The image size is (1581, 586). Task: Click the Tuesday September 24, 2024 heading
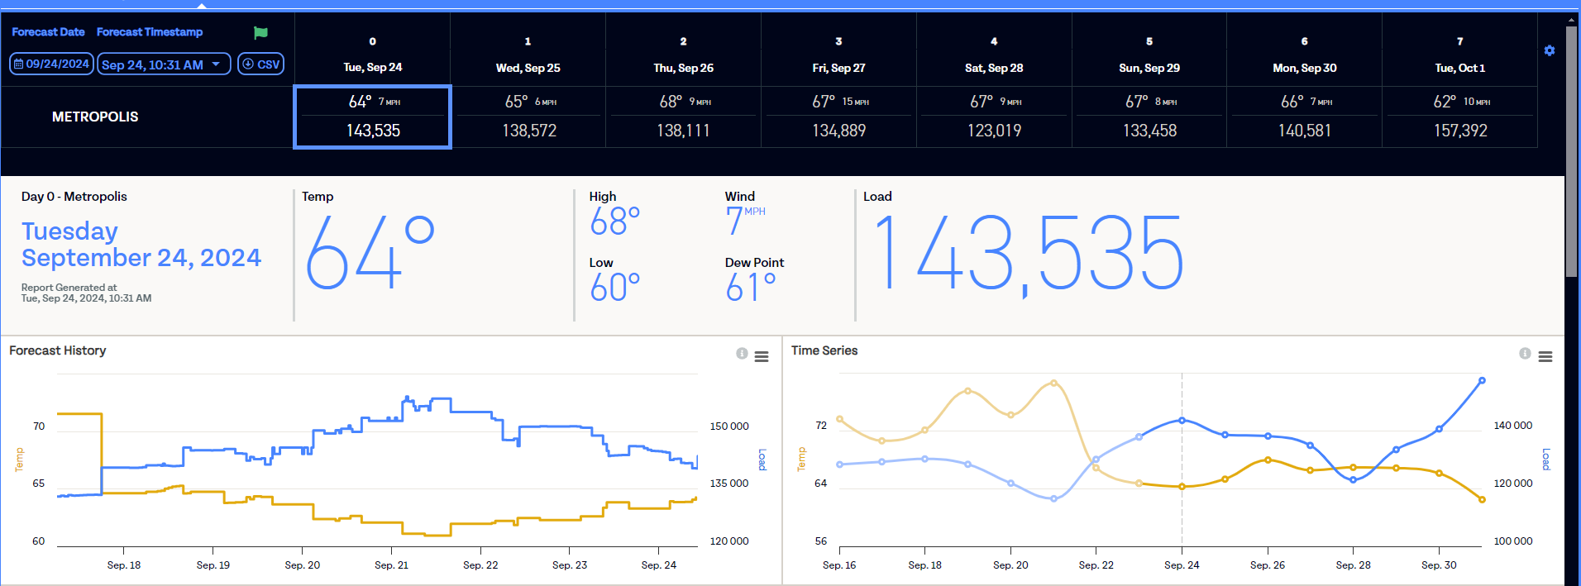point(141,244)
